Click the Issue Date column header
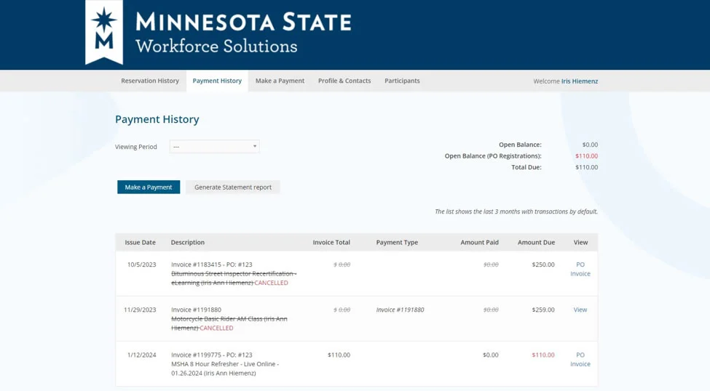This screenshot has width=710, height=391. click(x=140, y=242)
